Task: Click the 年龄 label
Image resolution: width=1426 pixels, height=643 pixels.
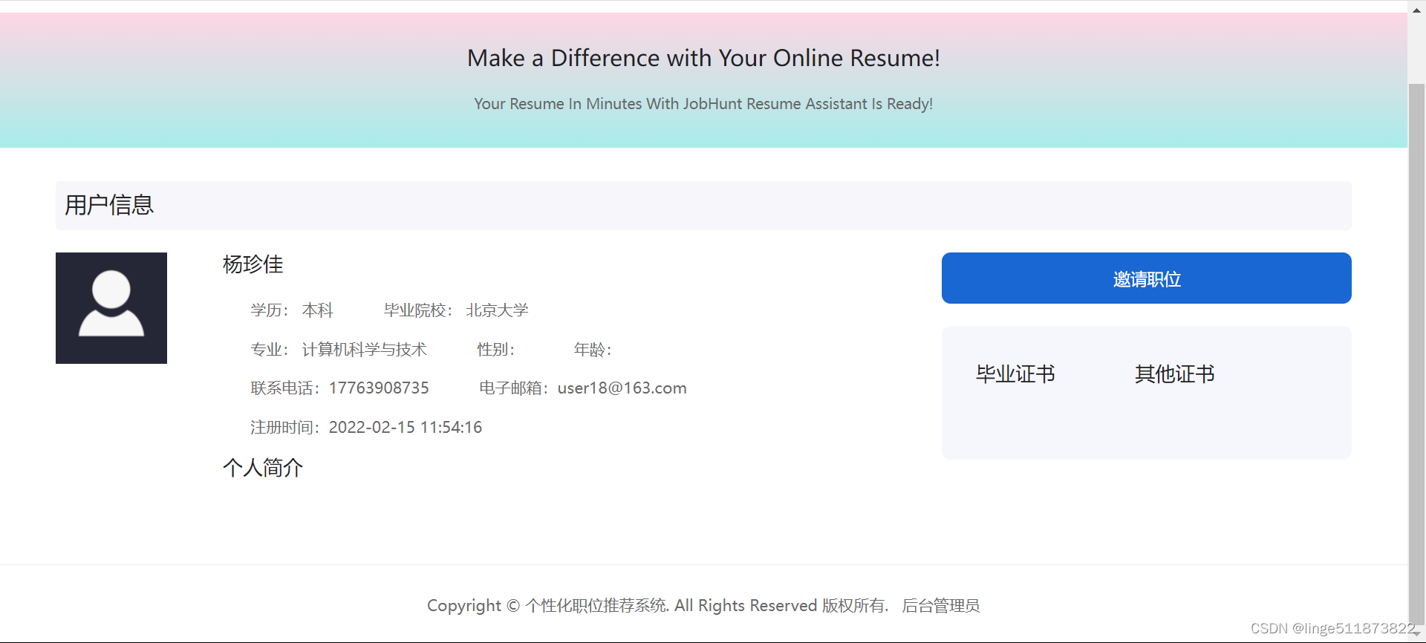Action: [592, 350]
